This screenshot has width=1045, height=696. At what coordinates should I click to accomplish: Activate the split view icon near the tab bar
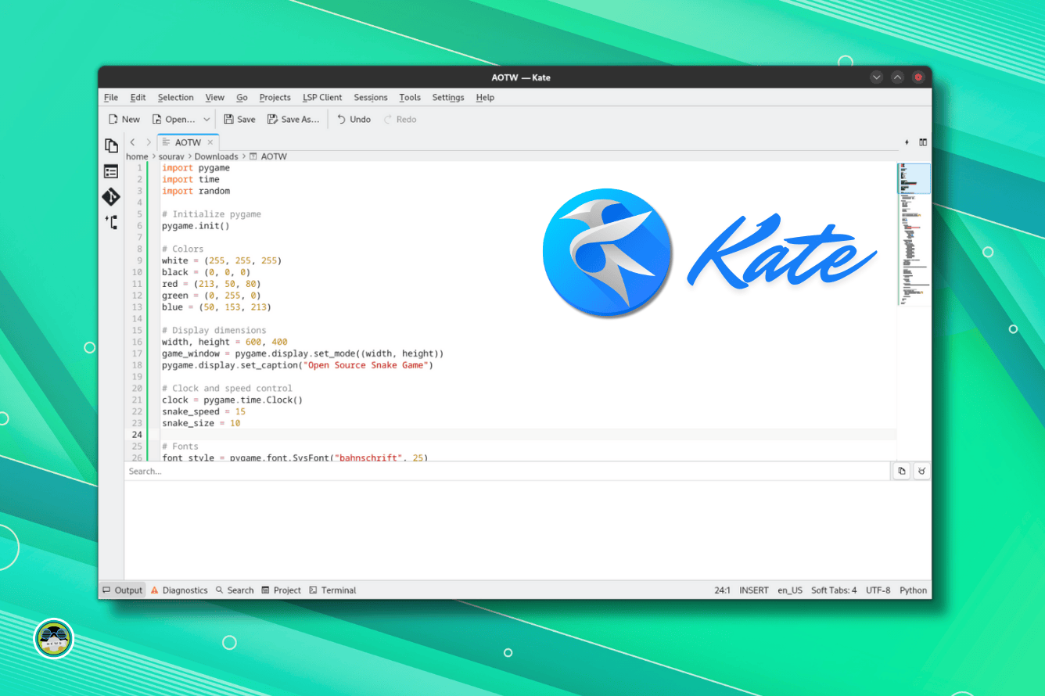coord(923,142)
